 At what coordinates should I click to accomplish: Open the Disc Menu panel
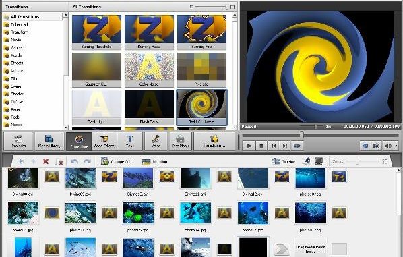(x=180, y=141)
